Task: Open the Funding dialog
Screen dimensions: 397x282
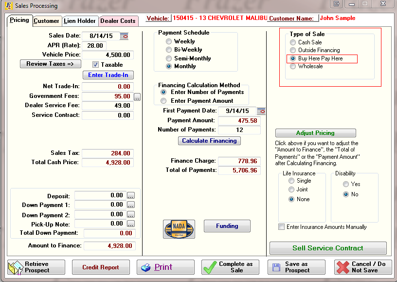Action: [227, 226]
